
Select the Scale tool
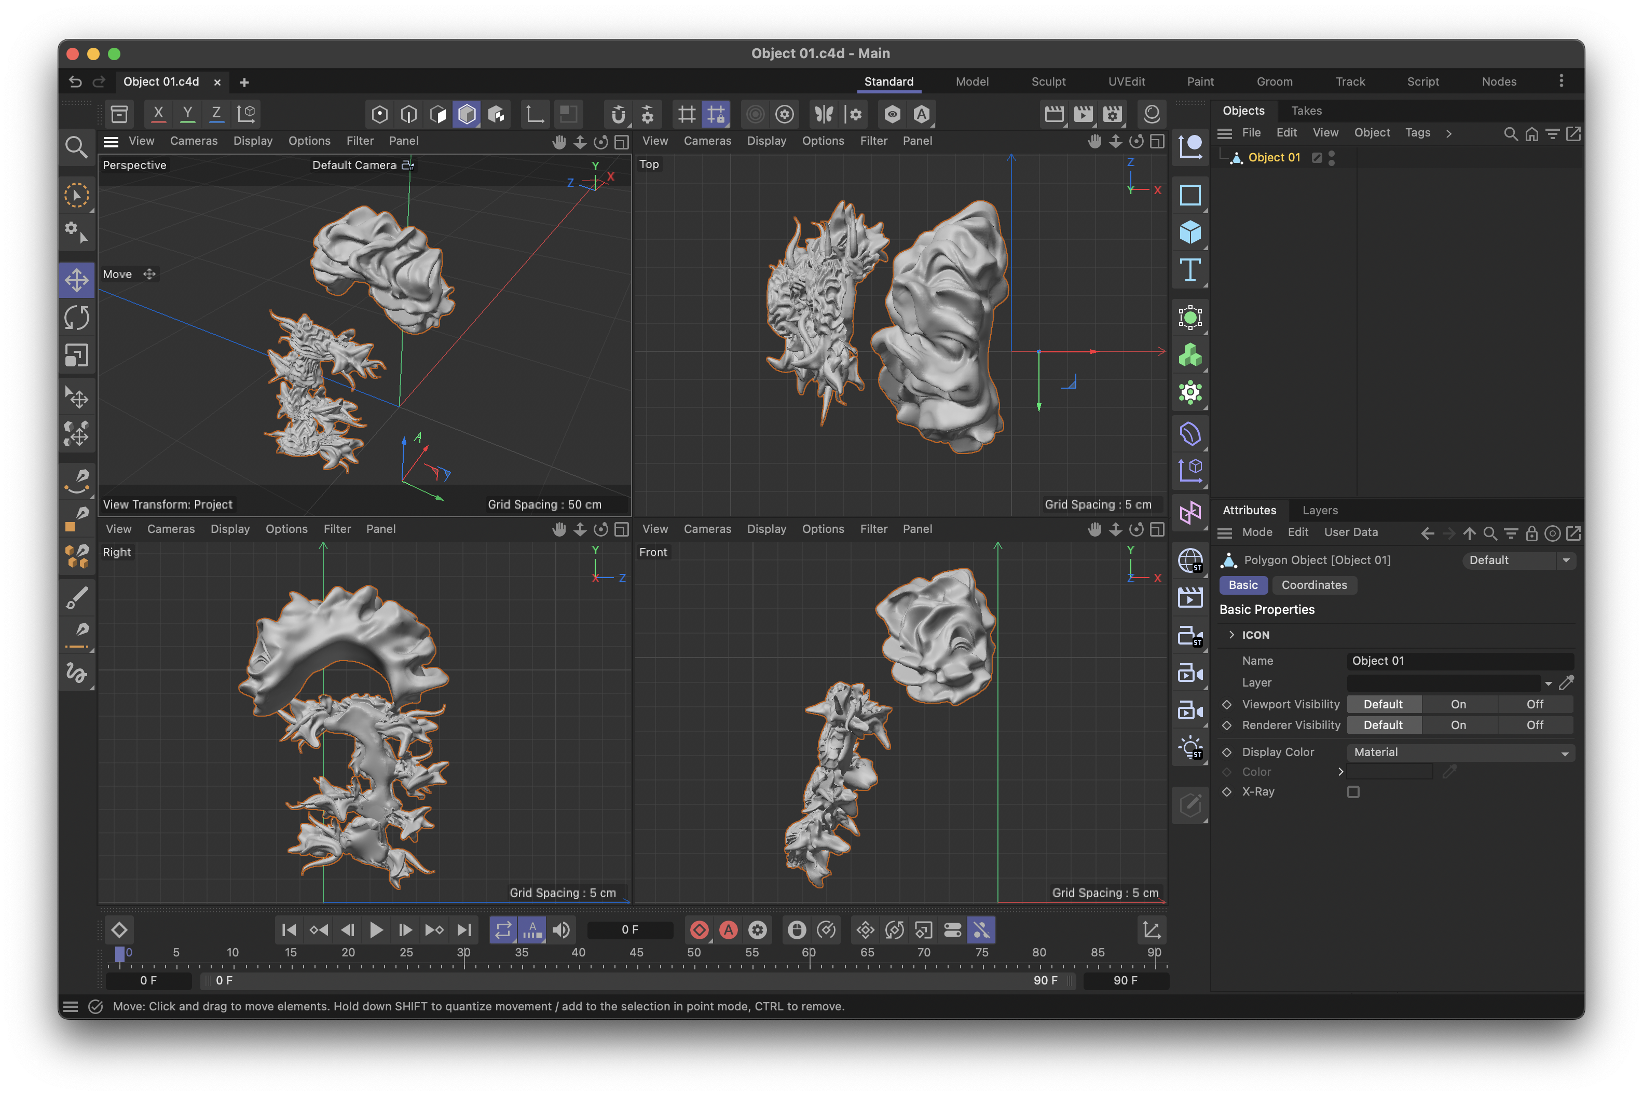pyautogui.click(x=76, y=355)
